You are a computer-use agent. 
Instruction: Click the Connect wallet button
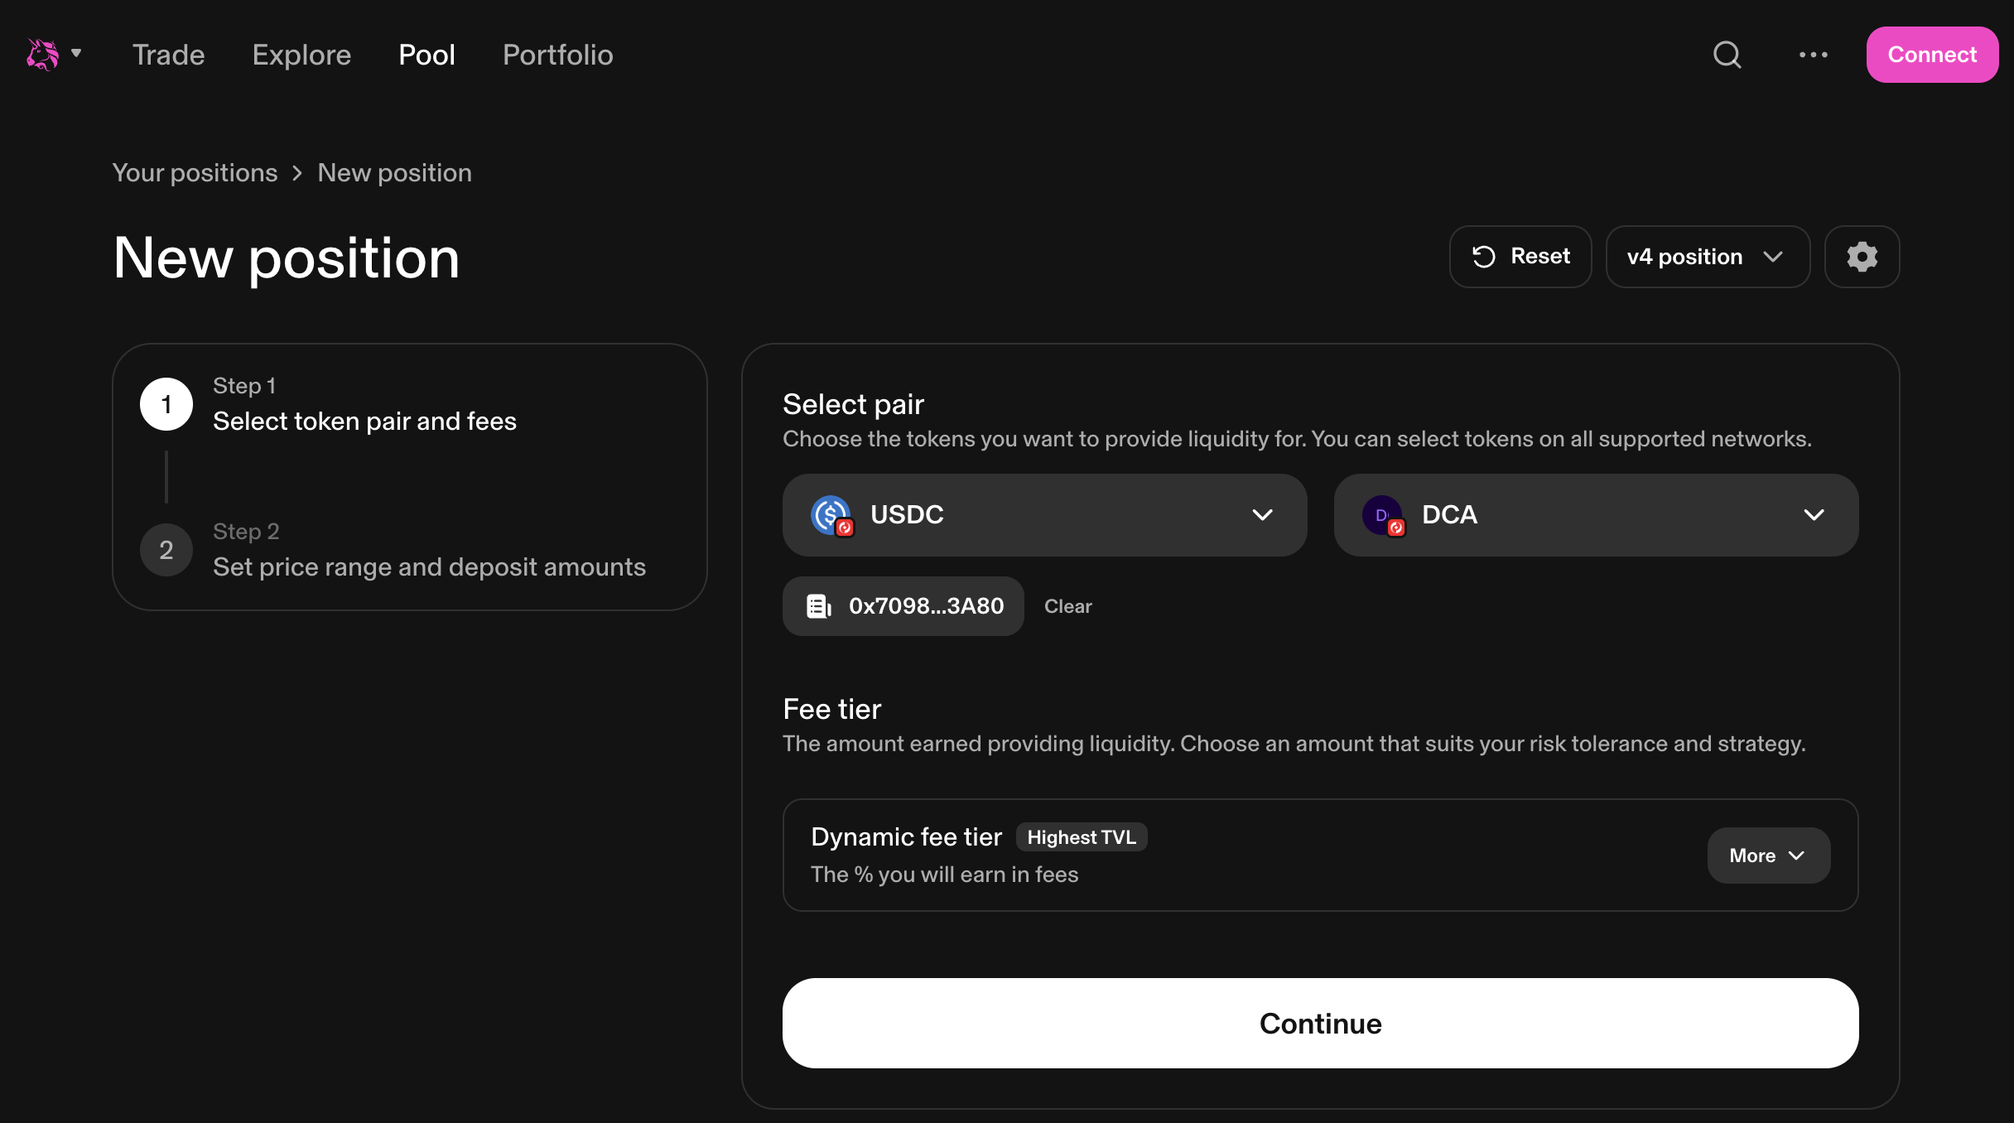tap(1931, 55)
